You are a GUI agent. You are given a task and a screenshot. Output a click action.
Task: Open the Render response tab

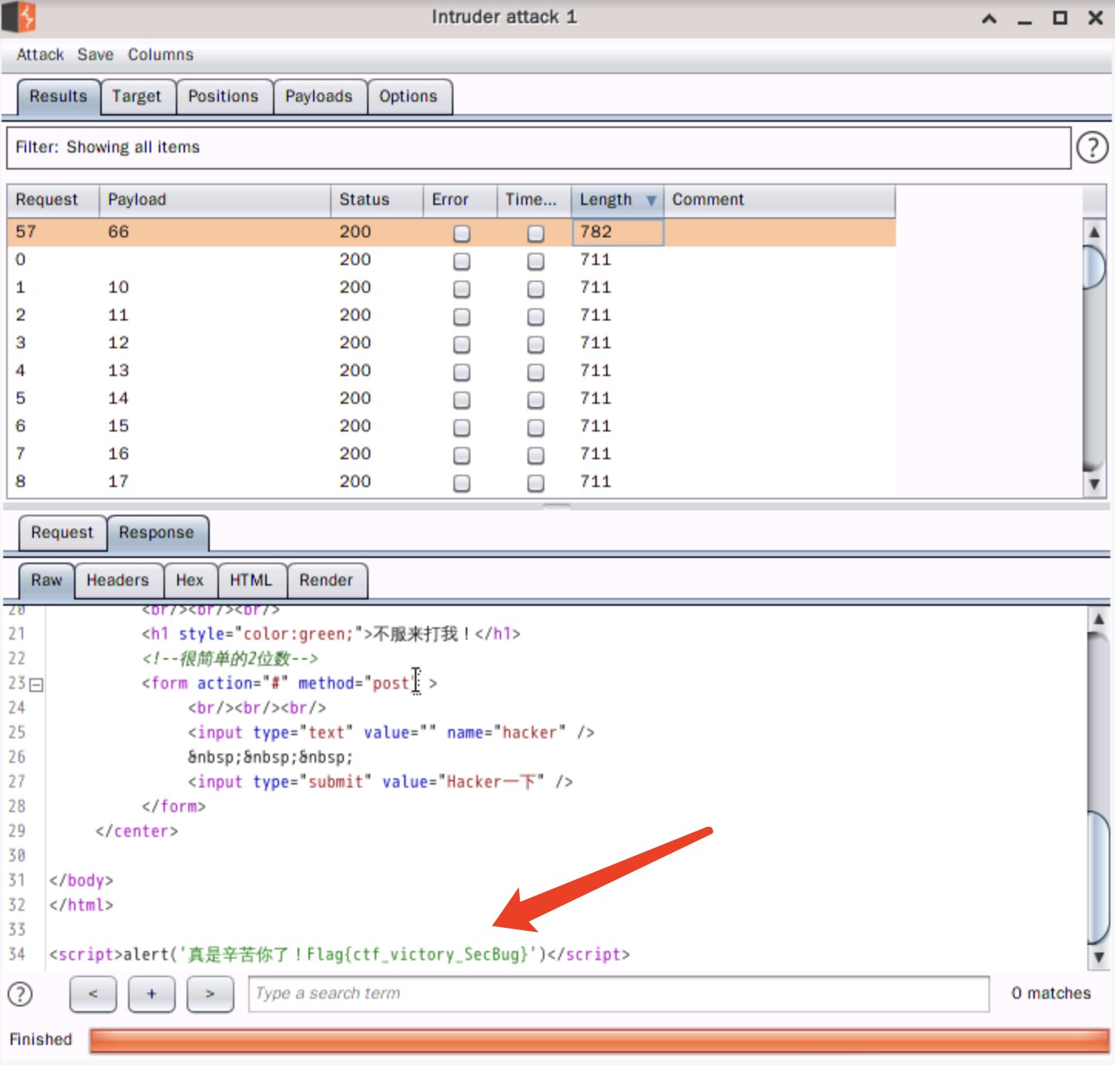[325, 580]
